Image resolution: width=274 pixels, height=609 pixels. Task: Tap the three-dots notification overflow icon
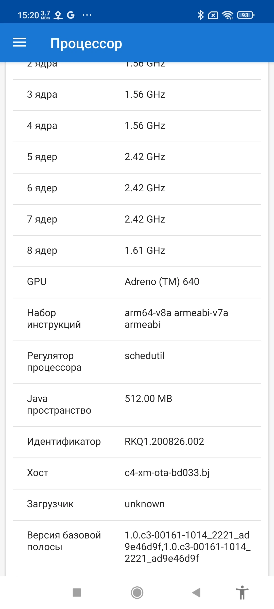tap(87, 15)
